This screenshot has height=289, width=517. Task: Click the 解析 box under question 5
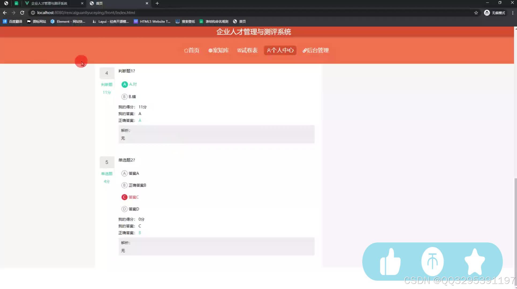(x=216, y=247)
